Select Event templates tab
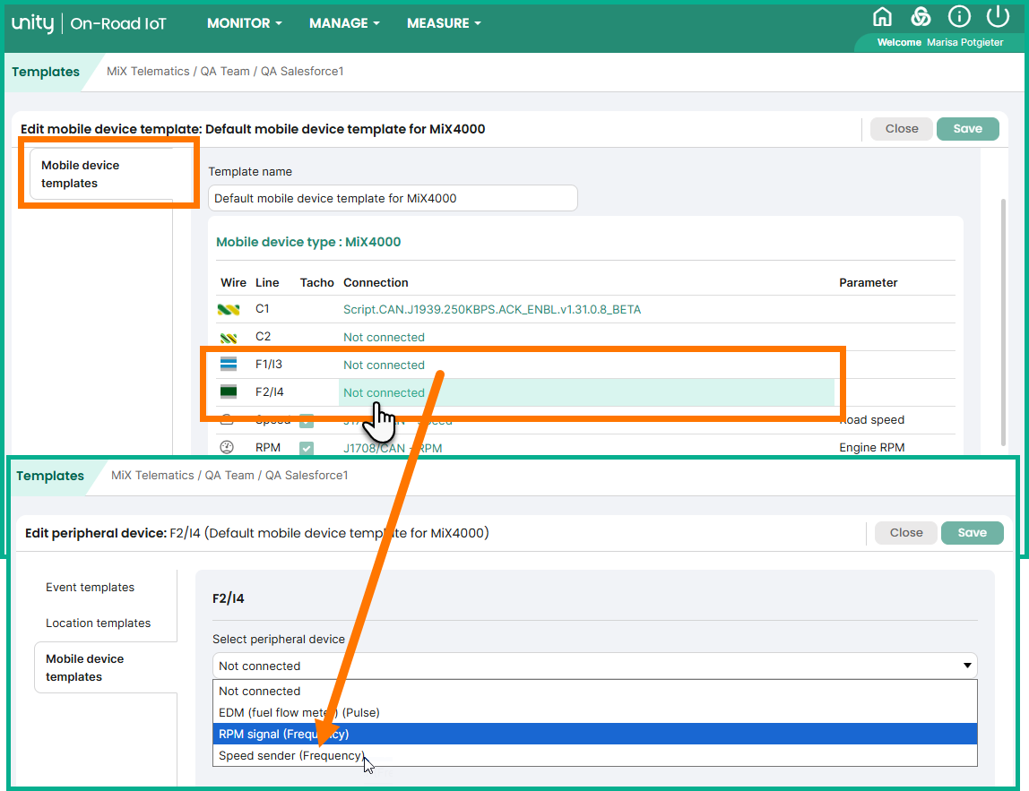This screenshot has width=1029, height=791. click(x=90, y=588)
